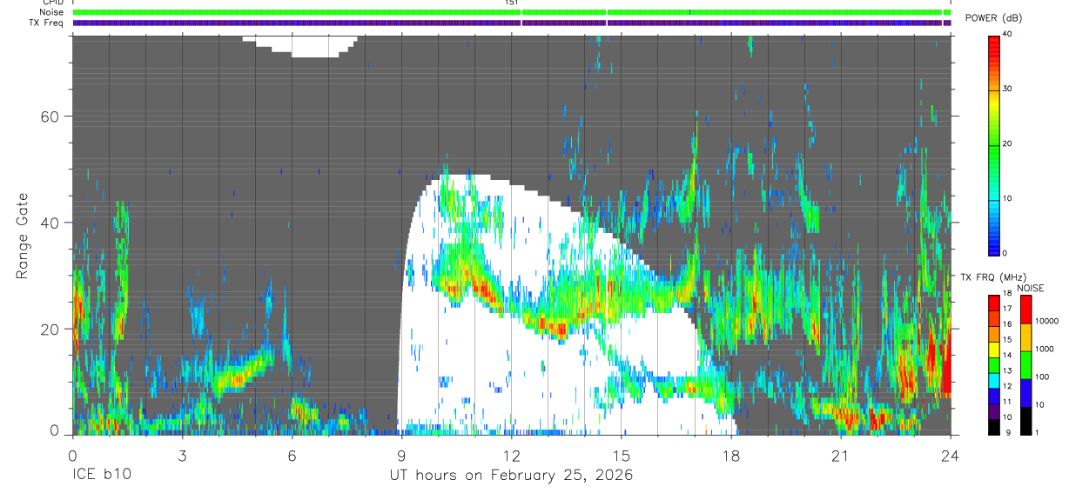This screenshot has height=493, width=1069.
Task: Click the '151' CPID value above the plot
Action: point(511,3)
